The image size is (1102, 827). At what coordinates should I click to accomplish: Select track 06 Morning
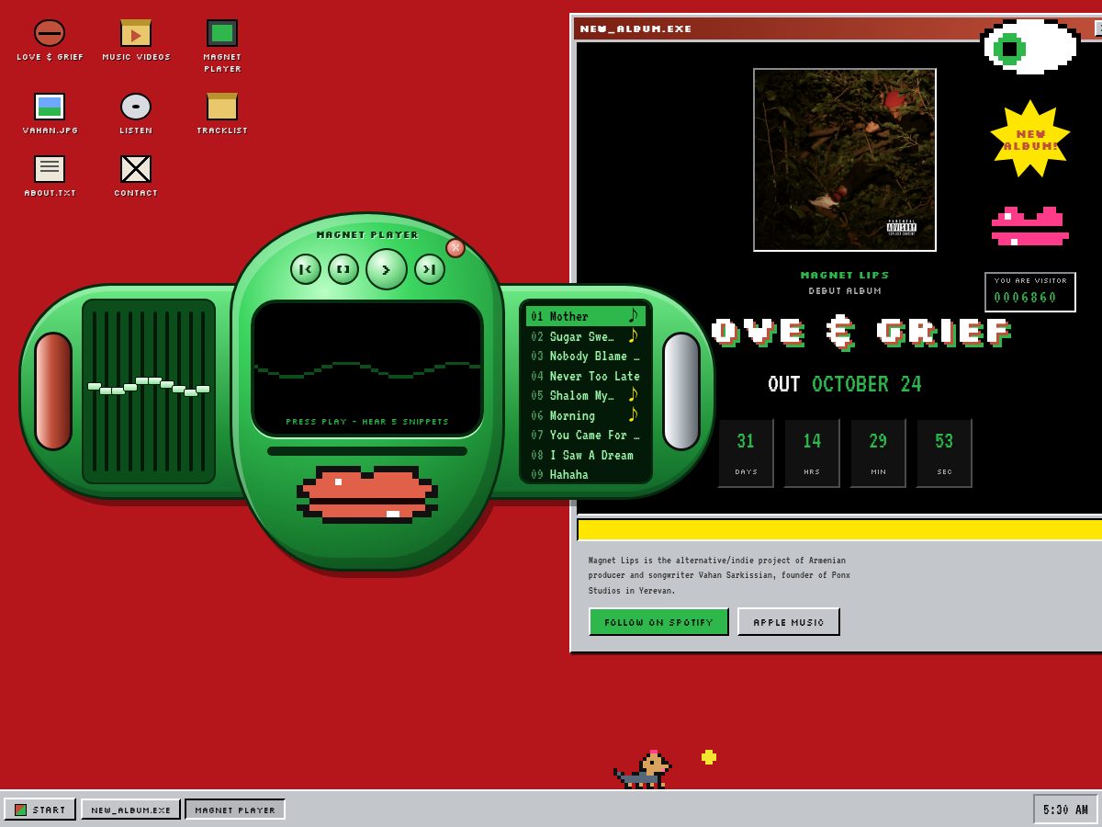point(586,415)
